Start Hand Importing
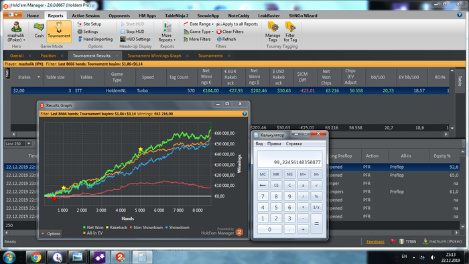 click(x=95, y=39)
